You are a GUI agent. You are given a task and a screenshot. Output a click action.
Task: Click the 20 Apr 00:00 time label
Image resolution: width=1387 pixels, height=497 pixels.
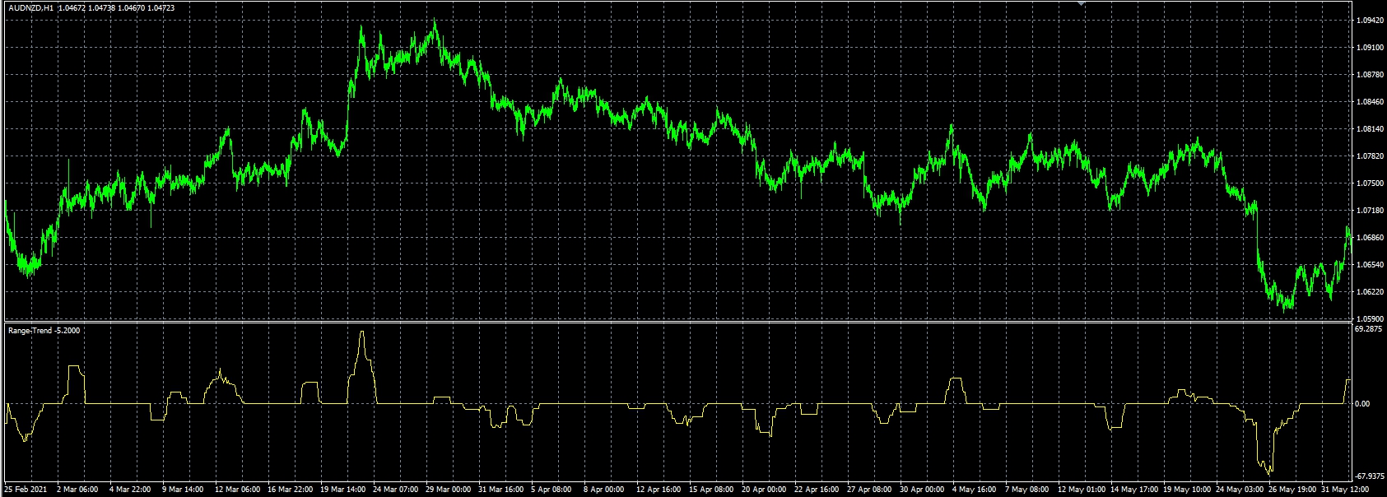point(766,490)
